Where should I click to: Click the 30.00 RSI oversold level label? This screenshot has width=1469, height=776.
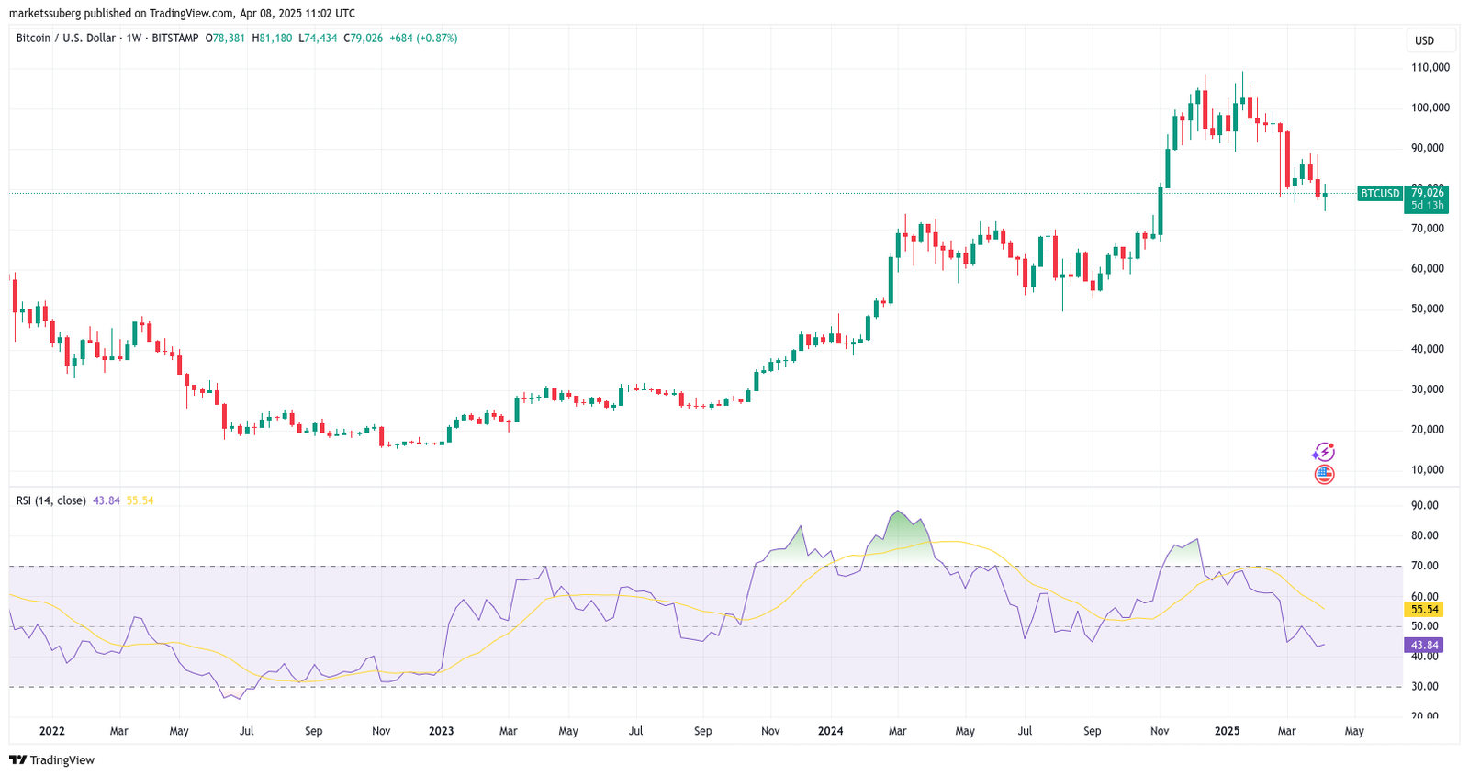[x=1425, y=687]
